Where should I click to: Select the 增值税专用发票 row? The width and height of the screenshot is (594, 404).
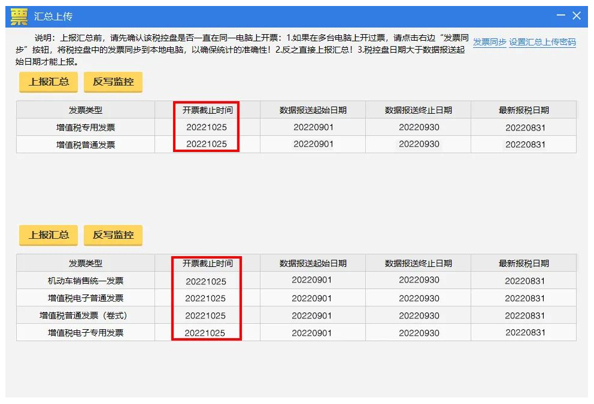coord(86,127)
